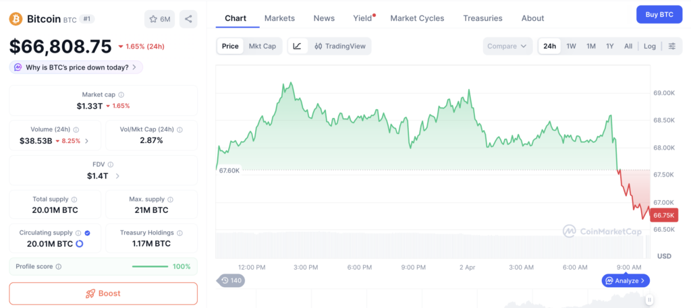Open the Markets tab
691x308 pixels.
pos(279,18)
